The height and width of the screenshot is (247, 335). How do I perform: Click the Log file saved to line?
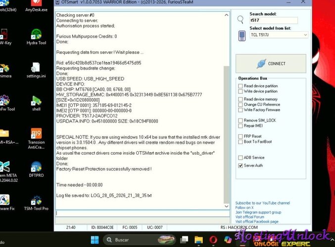(104, 196)
